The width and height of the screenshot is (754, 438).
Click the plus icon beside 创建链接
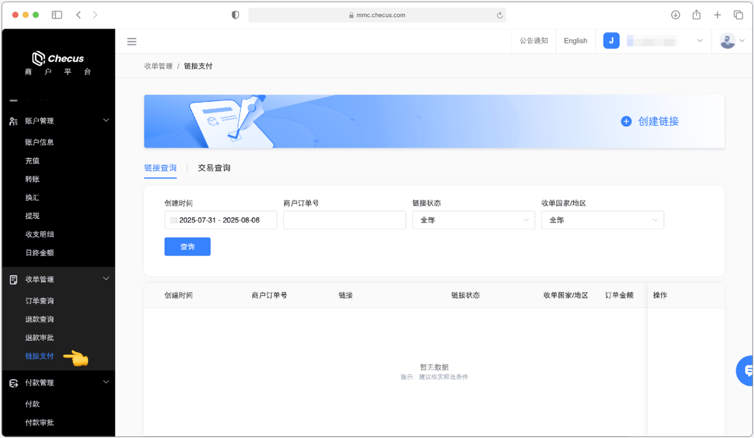point(626,121)
